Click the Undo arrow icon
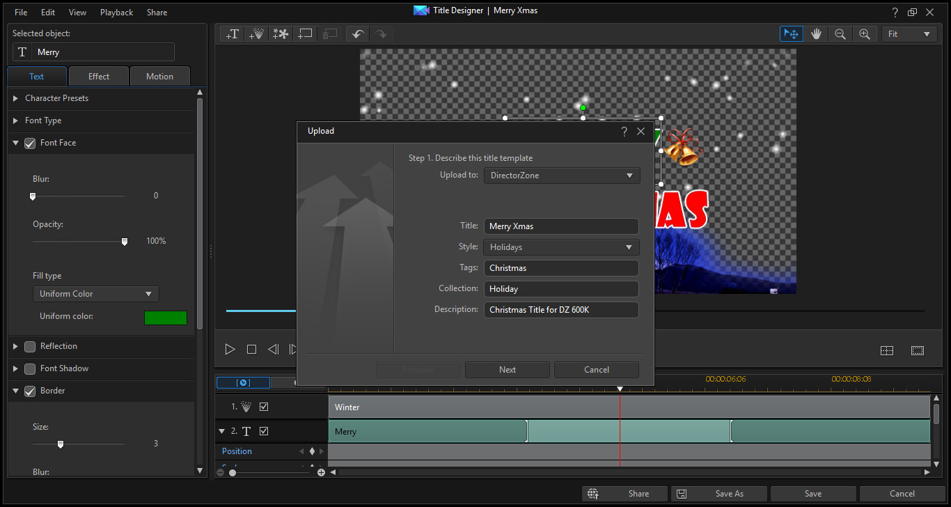The image size is (951, 507). [x=357, y=34]
